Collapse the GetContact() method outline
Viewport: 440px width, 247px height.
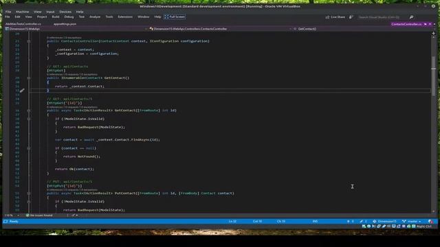(x=29, y=78)
